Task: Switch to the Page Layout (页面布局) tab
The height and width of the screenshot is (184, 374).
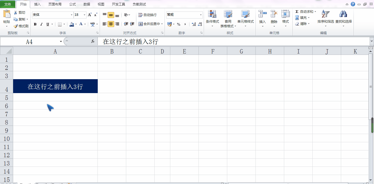Action: coord(55,4)
